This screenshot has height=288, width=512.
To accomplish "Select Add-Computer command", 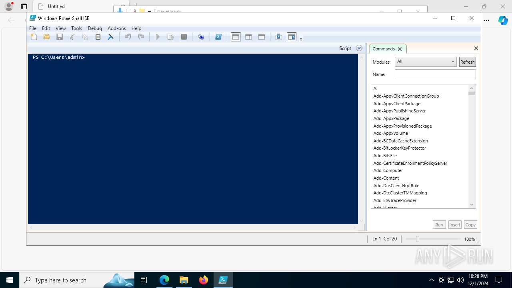I will (x=388, y=170).
